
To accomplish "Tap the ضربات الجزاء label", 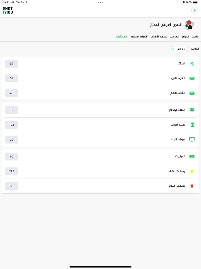I will [x=178, y=139].
